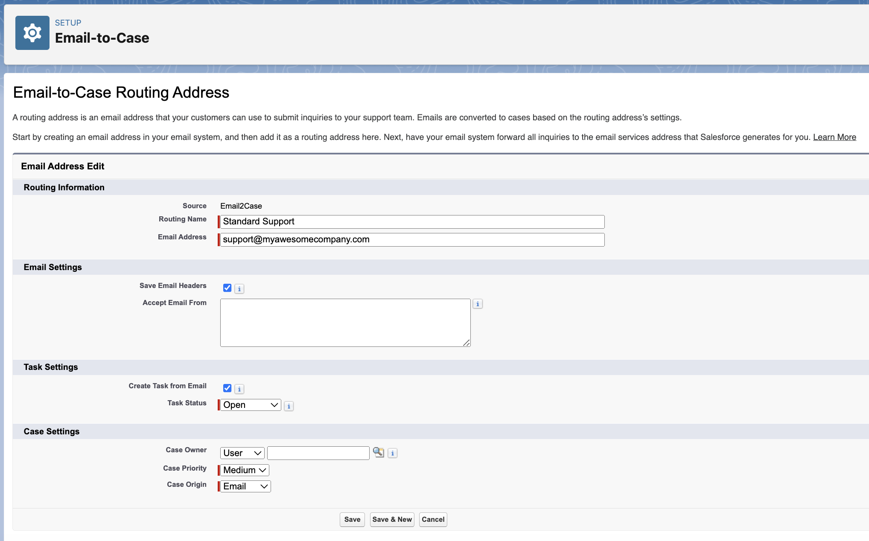Click the 'Email2Case' source value

(241, 206)
